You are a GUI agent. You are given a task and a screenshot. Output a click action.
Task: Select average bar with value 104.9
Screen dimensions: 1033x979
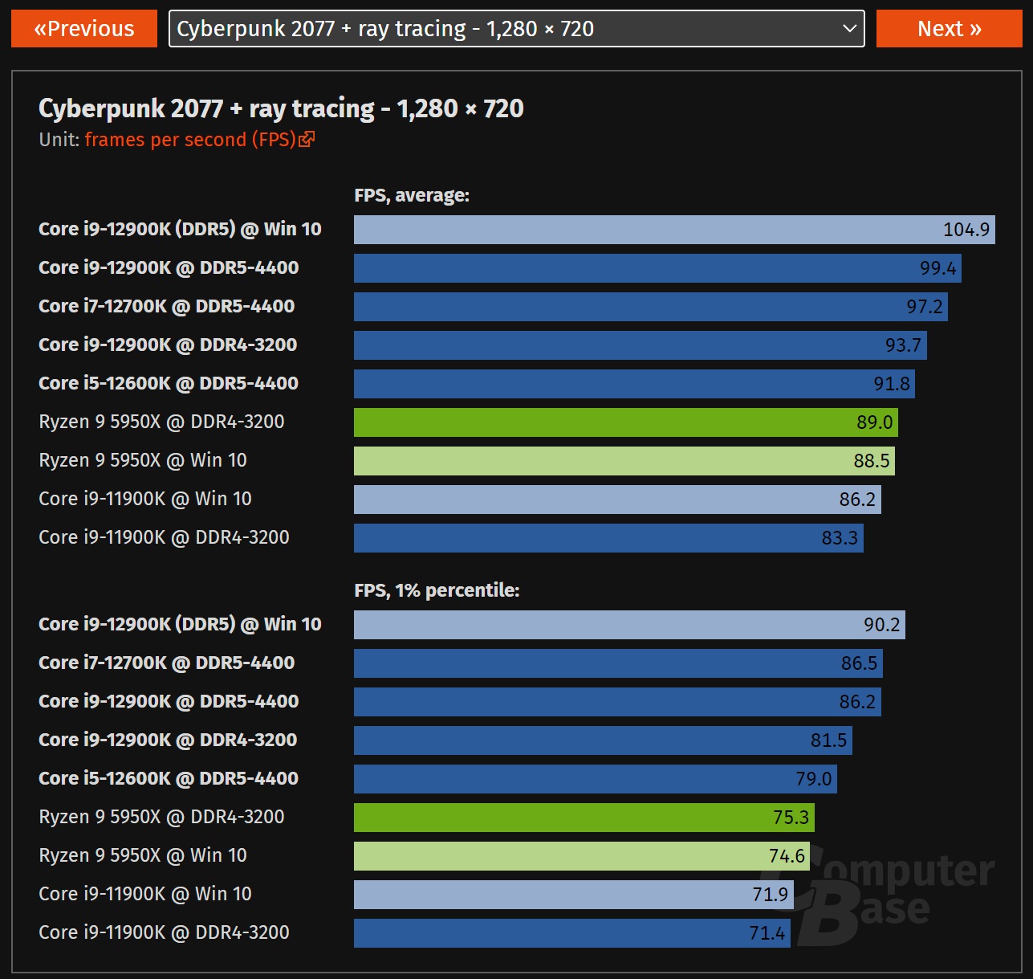pyautogui.click(x=674, y=230)
